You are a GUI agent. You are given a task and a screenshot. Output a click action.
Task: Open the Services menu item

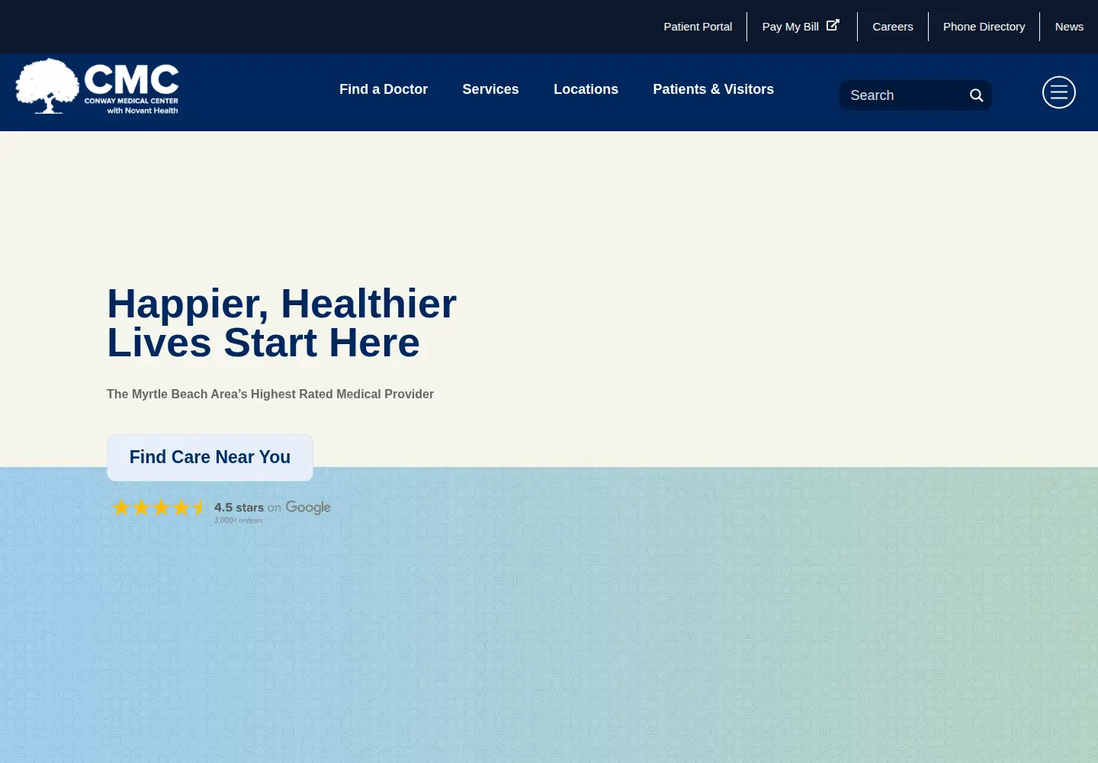(490, 89)
